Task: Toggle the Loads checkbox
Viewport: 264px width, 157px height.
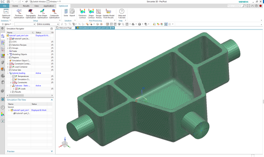Action: [17, 89]
